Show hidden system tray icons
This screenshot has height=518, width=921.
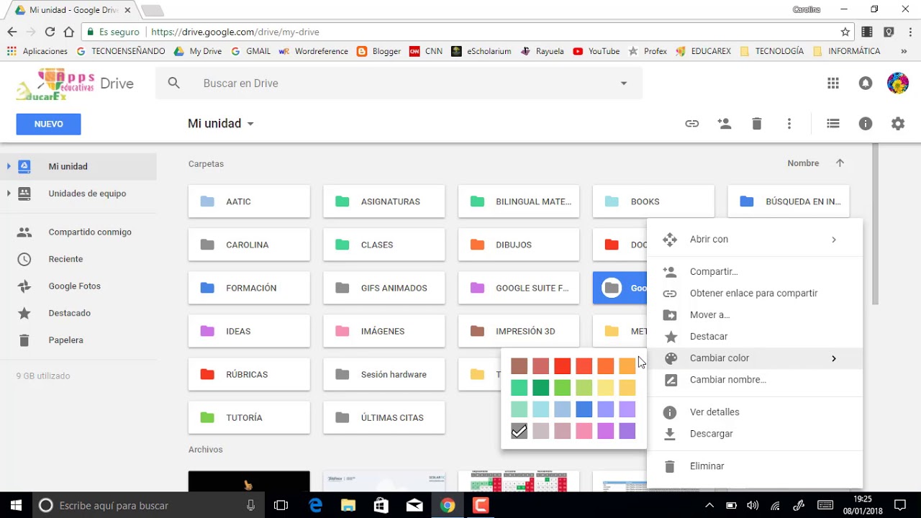click(x=709, y=505)
